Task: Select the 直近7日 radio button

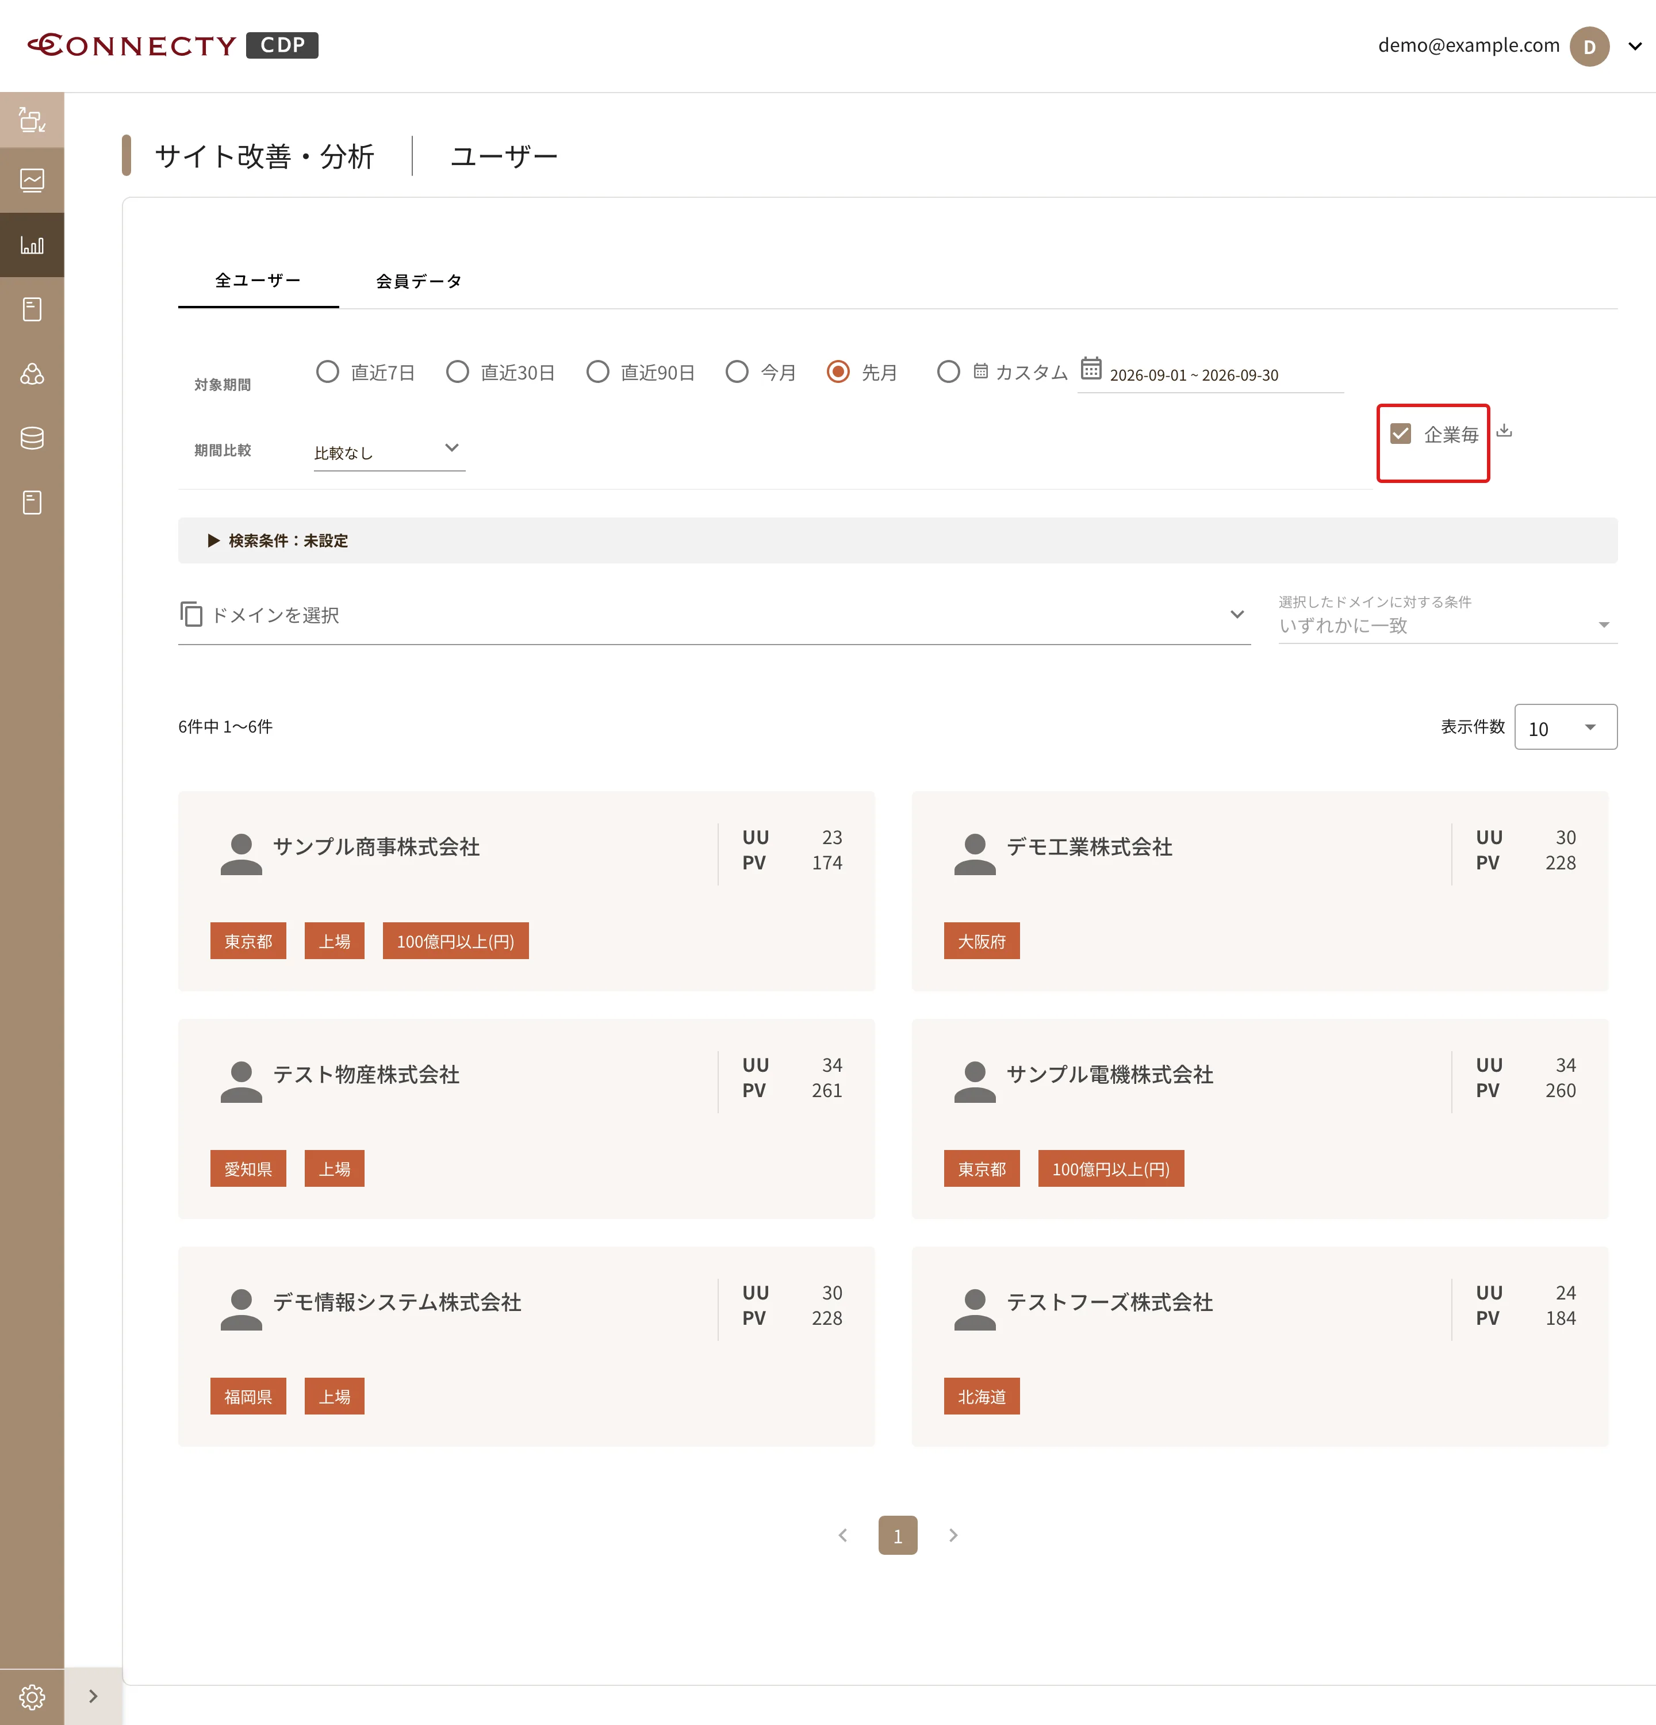Action: click(327, 371)
